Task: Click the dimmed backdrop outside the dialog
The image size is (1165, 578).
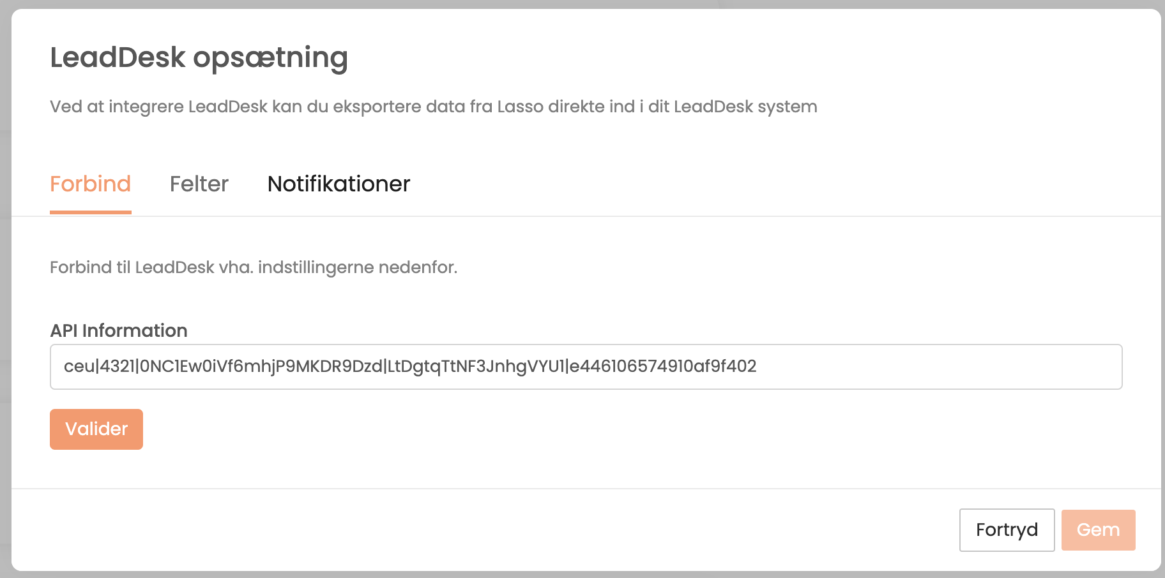Action: coord(4,287)
